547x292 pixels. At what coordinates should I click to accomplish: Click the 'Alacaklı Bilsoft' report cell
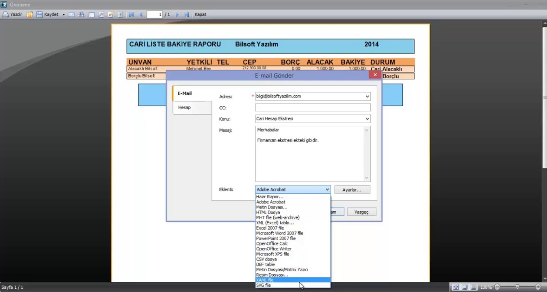coord(143,69)
